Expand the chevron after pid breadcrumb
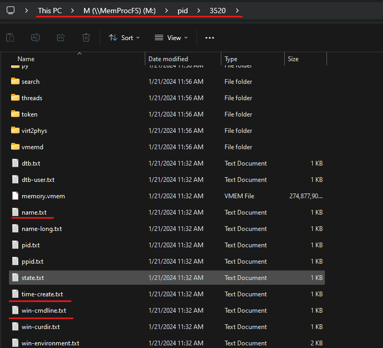The height and width of the screenshot is (348, 383). click(x=199, y=11)
